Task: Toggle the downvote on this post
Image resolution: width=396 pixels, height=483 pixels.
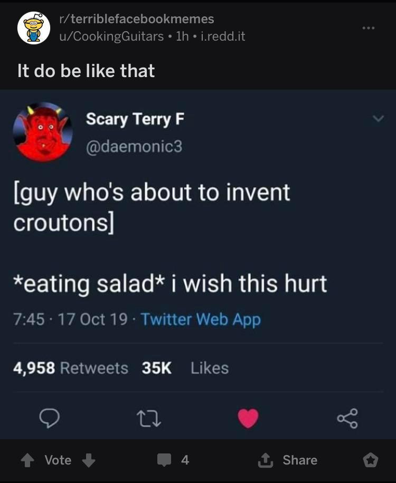Action: pyautogui.click(x=88, y=460)
